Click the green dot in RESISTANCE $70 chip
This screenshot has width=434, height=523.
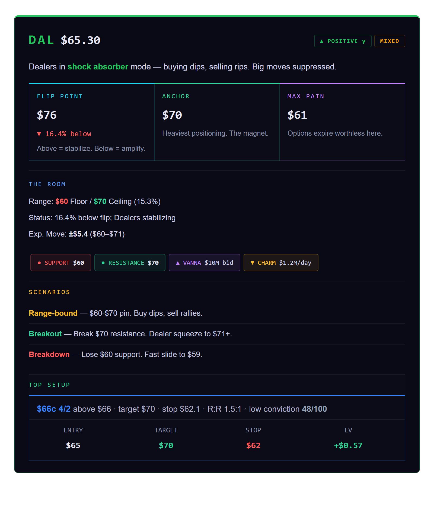click(103, 263)
